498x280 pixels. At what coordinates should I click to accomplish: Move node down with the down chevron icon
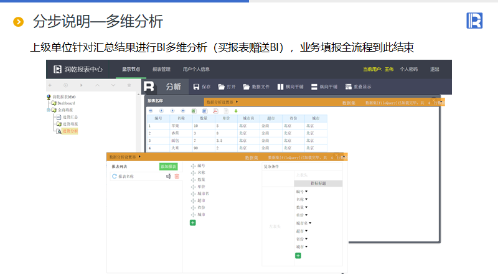[x=113, y=85]
